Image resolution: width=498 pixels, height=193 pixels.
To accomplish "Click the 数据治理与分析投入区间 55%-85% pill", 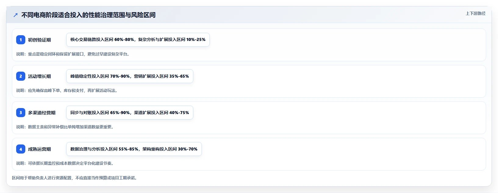I will point(134,149).
